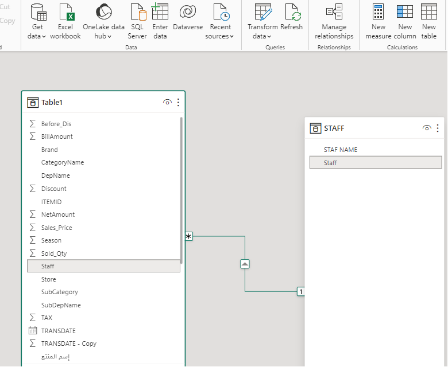Click the Cut command in ribbon
Image resolution: width=448 pixels, height=367 pixels.
point(5,6)
